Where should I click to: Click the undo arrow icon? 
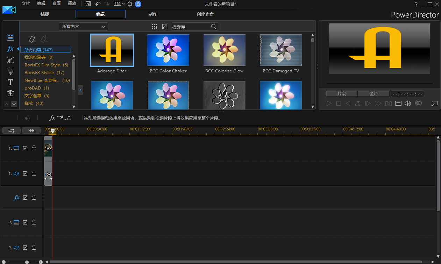(98, 4)
